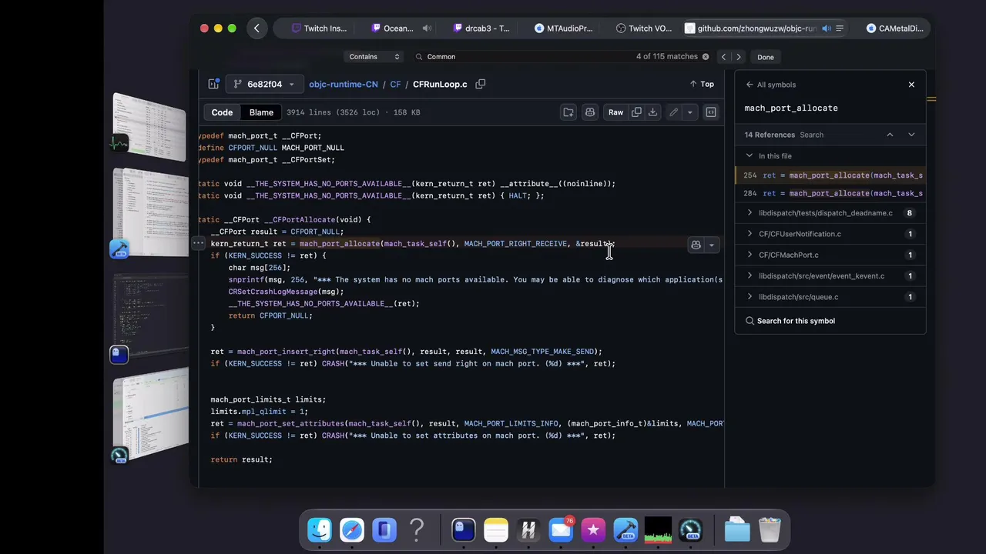Open Safari from the Dock
Screen dimensions: 986x554
(x=352, y=529)
